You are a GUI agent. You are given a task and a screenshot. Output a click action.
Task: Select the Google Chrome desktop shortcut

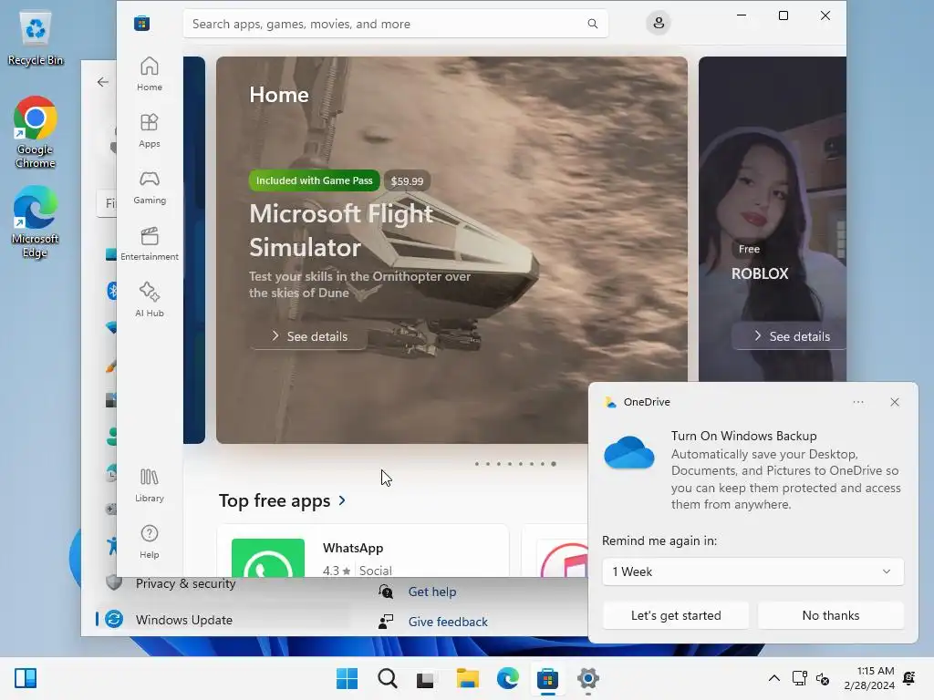click(x=36, y=132)
